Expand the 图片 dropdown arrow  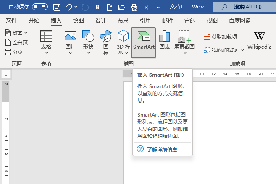point(71,53)
